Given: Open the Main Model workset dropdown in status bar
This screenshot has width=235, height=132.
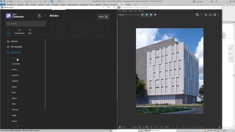Looking at the screenshot, I should pyautogui.click(x=163, y=131).
